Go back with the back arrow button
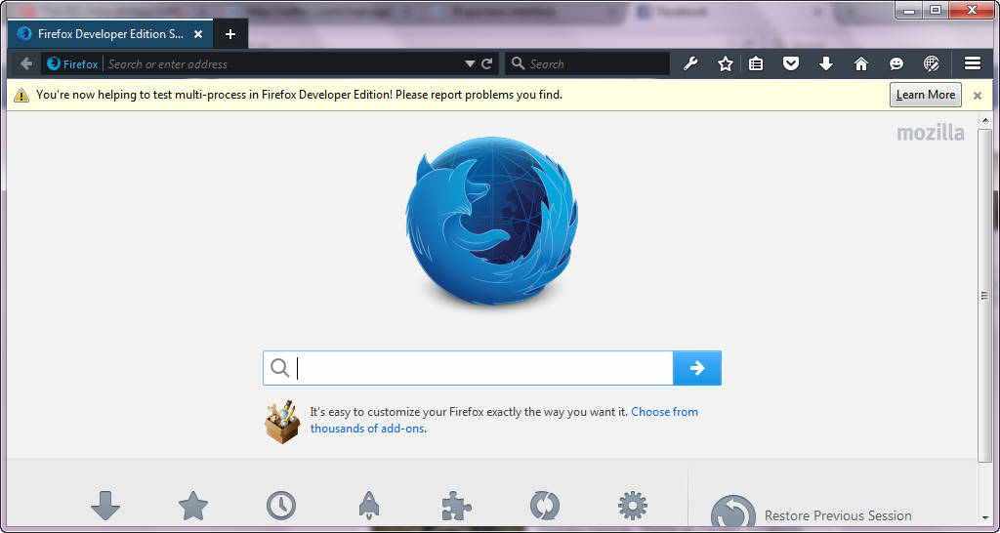The image size is (1000, 533). [26, 63]
